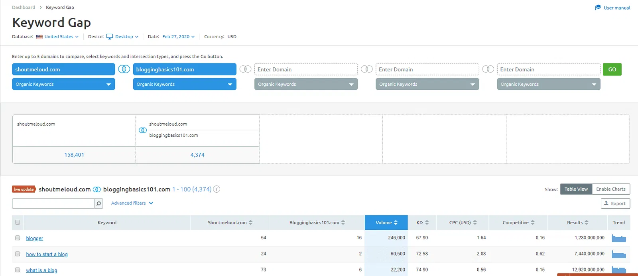Click the 158,401 keyword count
Image resolution: width=638 pixels, height=276 pixels.
pyautogui.click(x=74, y=155)
